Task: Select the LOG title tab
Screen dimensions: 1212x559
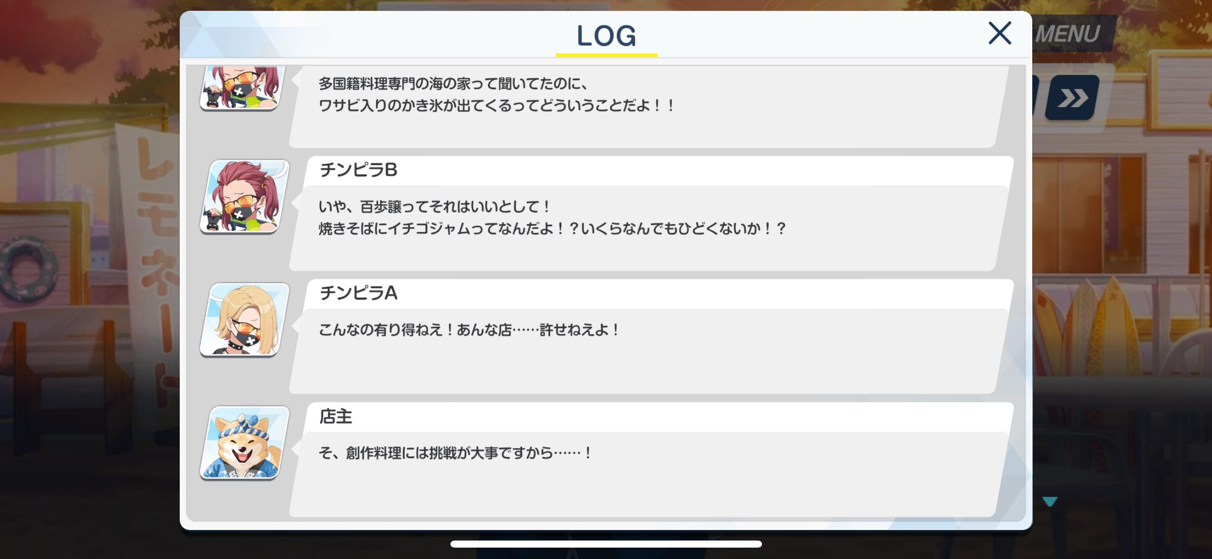Action: pos(606,36)
